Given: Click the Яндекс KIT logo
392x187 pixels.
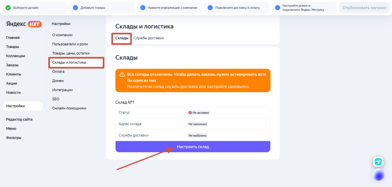Looking at the screenshot, I should pos(24,24).
